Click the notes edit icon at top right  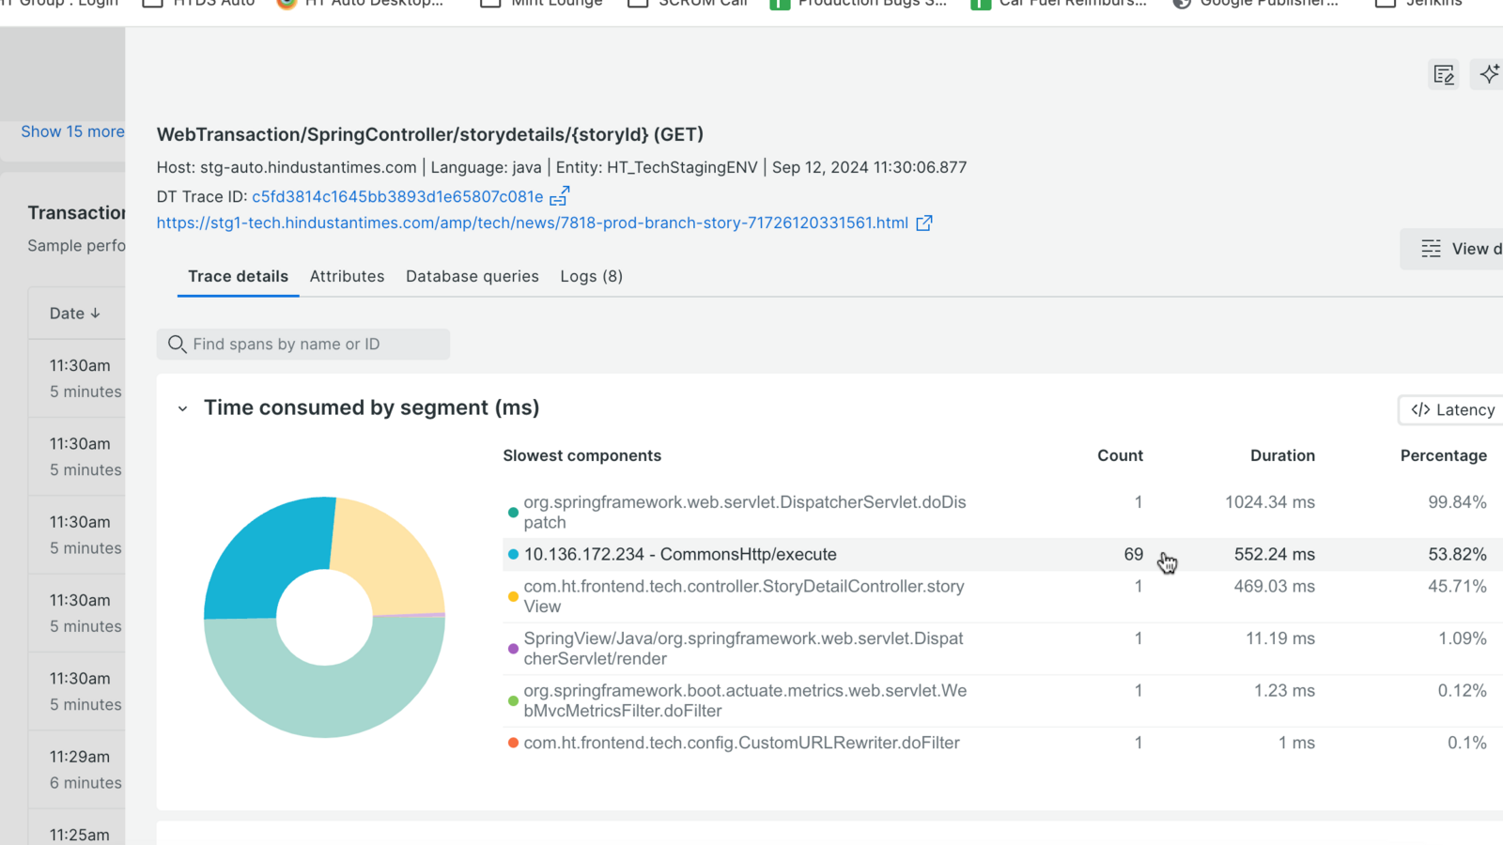tap(1444, 74)
